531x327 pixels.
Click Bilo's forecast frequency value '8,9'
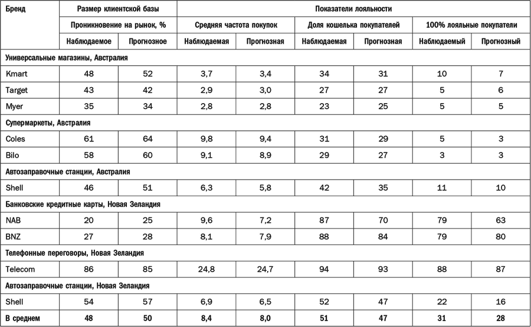[x=265, y=155]
